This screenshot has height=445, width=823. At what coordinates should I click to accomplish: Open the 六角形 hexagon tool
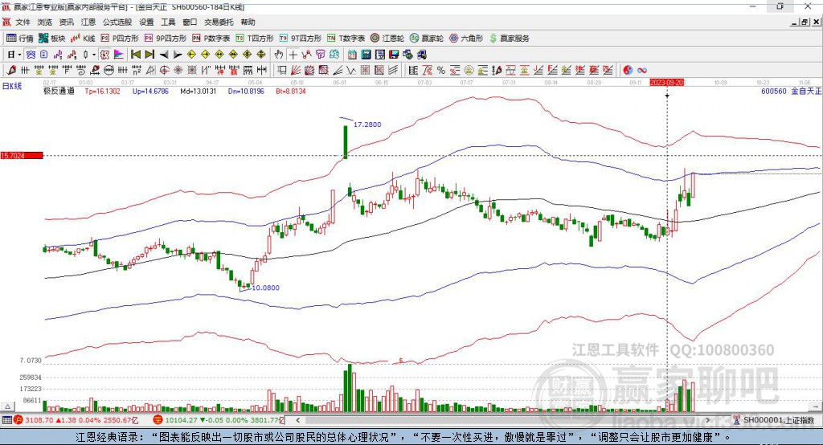click(x=466, y=39)
